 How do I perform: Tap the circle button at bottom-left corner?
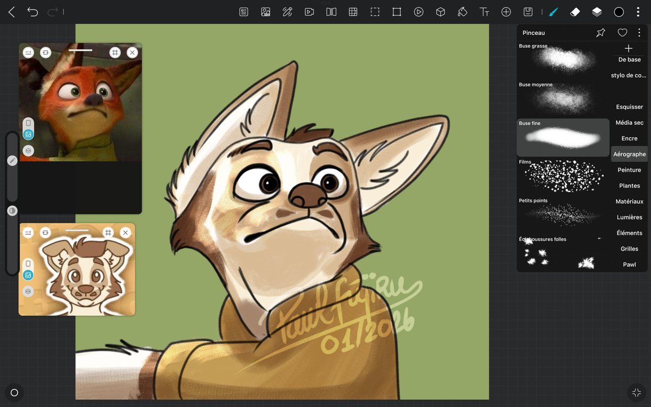pyautogui.click(x=15, y=393)
